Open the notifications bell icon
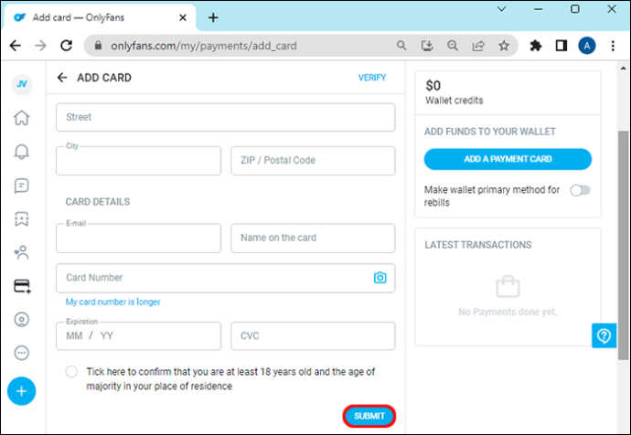 [22, 152]
